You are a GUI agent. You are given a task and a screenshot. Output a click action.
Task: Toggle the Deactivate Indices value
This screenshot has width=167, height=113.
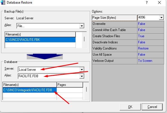point(150,42)
